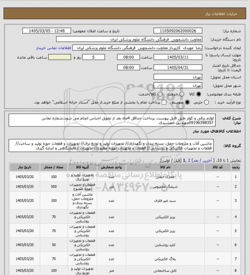This screenshot has height=275, width=250.
Task: Click the کد کالا column header
Action: click(218, 167)
